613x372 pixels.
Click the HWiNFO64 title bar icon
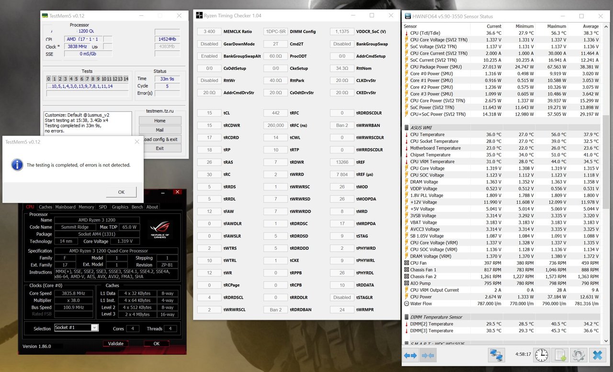(408, 16)
